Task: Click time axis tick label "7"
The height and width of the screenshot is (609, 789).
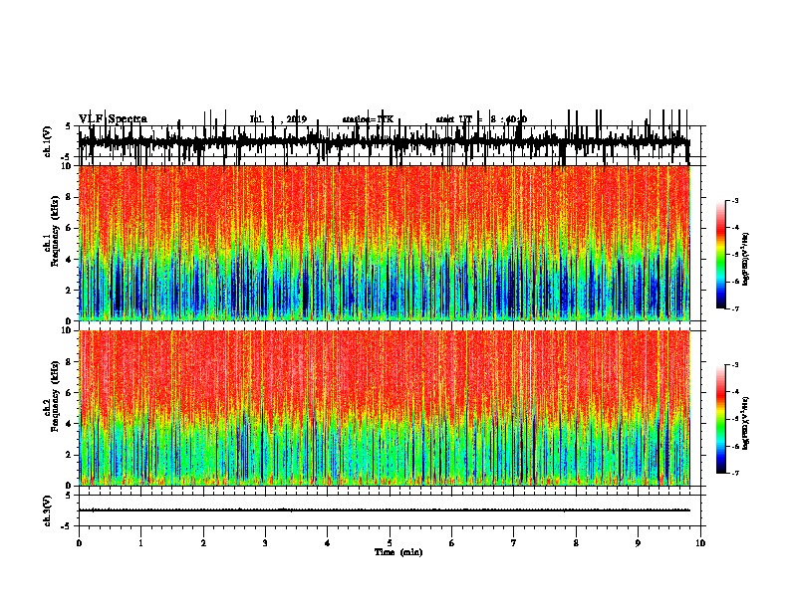Action: [x=514, y=543]
